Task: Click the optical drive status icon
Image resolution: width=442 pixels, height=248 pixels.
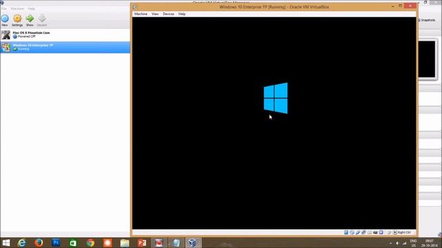Action: [x=352, y=232]
